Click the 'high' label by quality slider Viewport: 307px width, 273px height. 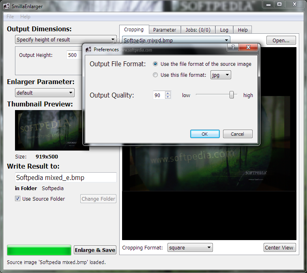pyautogui.click(x=248, y=95)
